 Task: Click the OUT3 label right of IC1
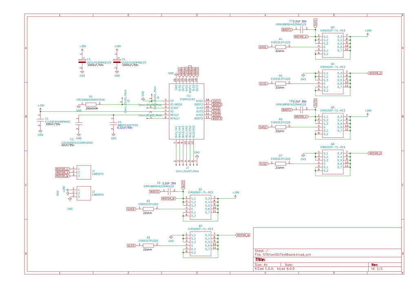tap(216, 112)
